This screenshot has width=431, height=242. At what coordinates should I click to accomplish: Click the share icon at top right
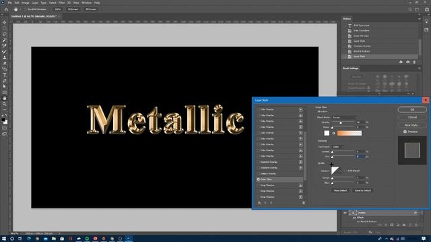coord(426,9)
